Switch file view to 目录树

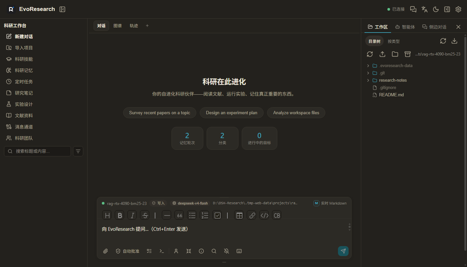(374, 41)
